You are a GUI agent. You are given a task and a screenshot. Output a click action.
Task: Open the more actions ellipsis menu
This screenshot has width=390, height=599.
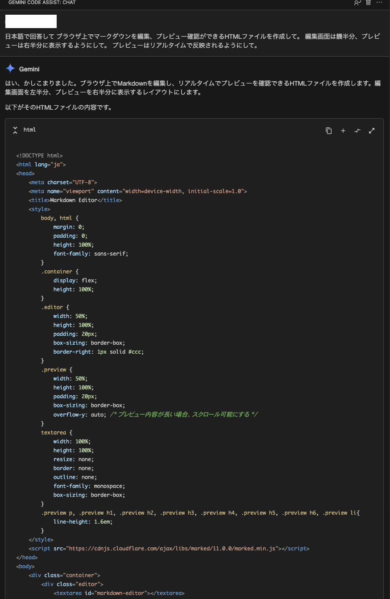[379, 3]
